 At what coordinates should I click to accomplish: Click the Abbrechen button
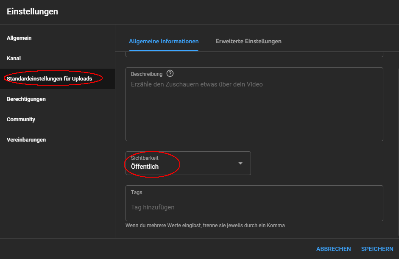[333, 249]
